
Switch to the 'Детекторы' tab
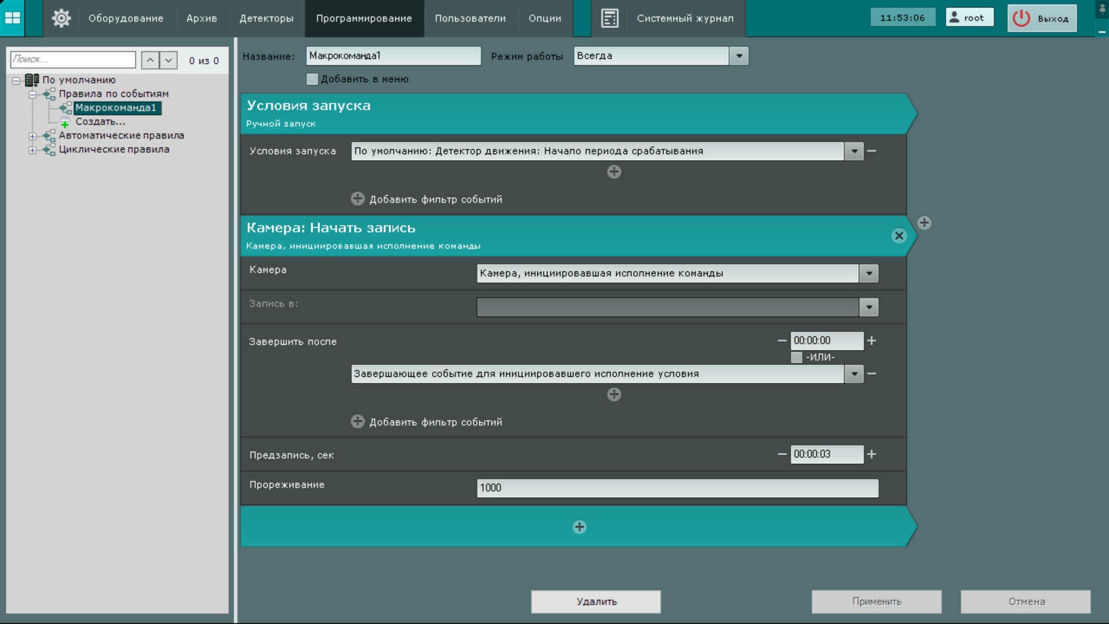coord(266,18)
